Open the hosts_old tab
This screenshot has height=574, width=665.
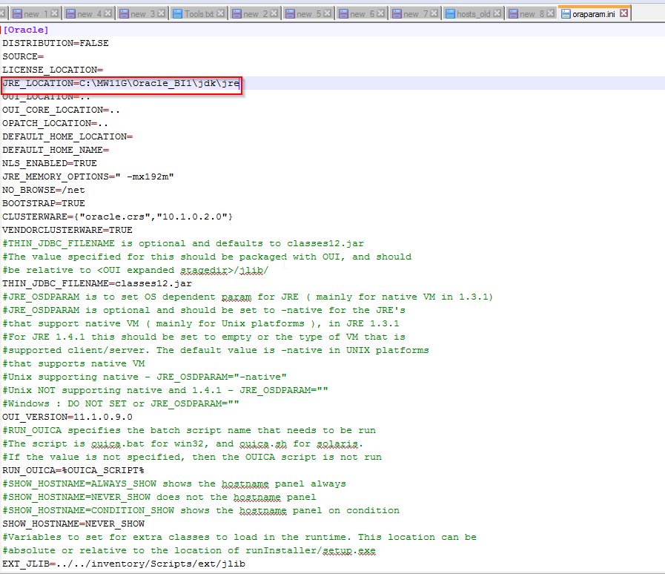pos(473,14)
